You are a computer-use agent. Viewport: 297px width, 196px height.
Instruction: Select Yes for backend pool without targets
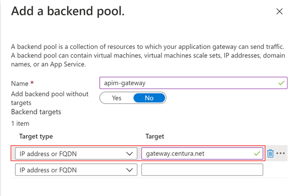(x=117, y=98)
